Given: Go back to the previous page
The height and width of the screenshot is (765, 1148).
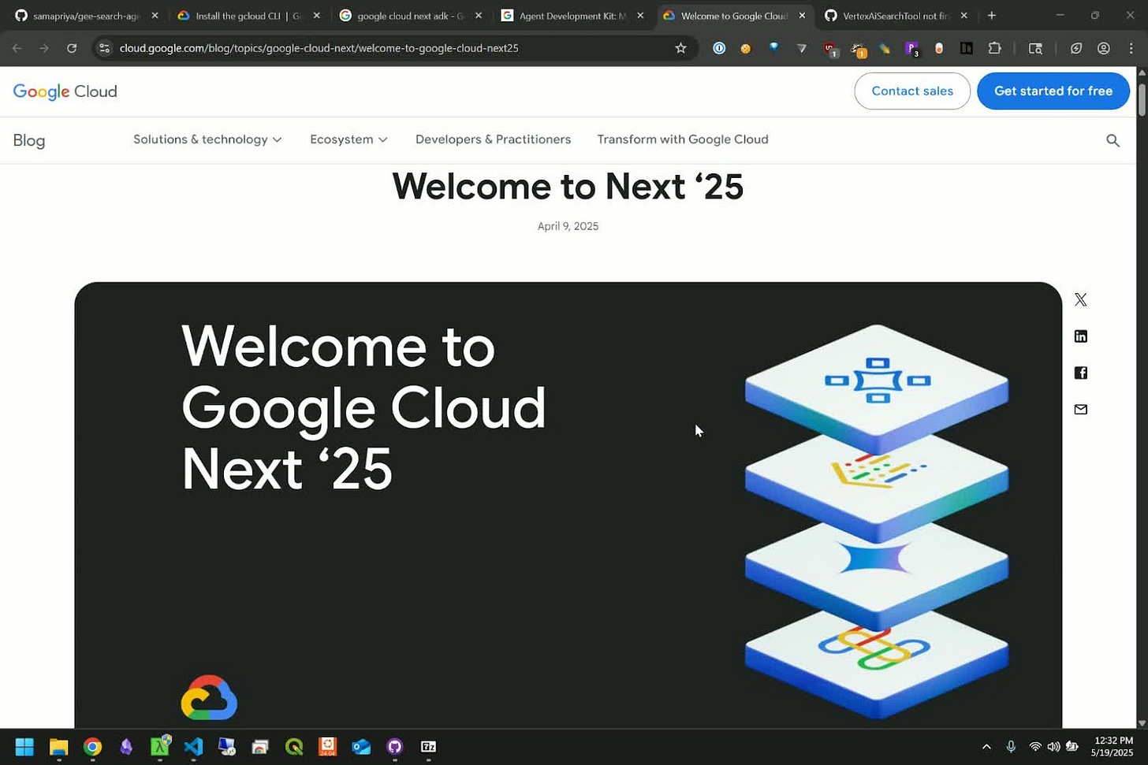Looking at the screenshot, I should click(17, 48).
